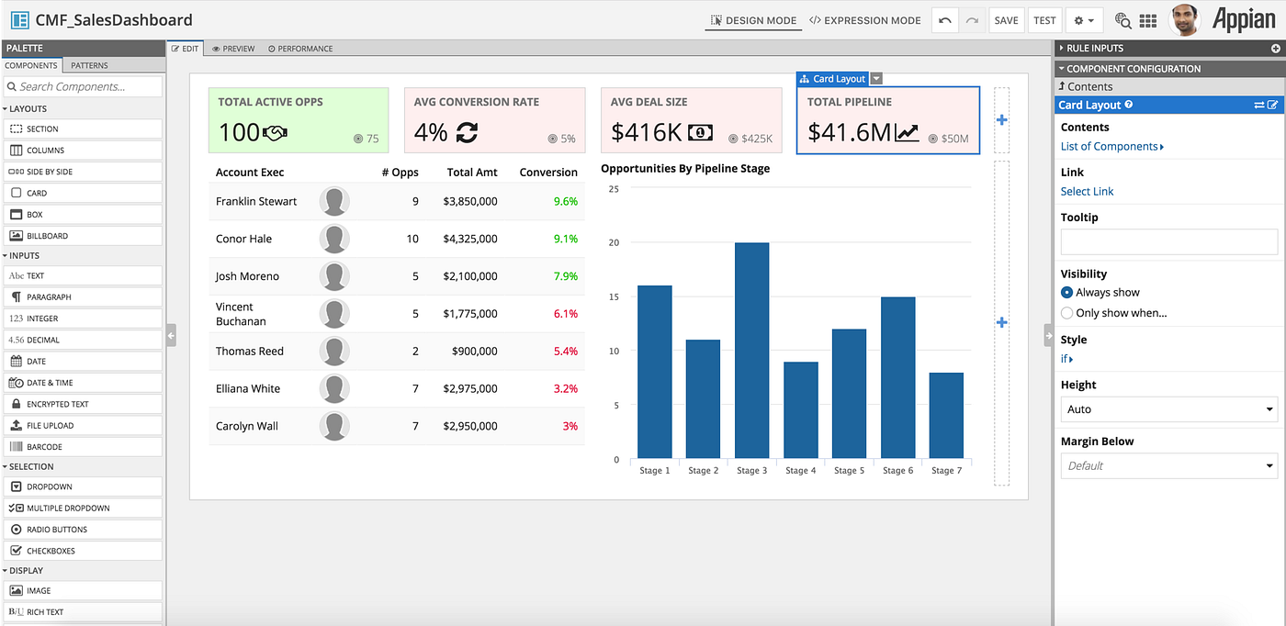
Task: Add CHECKBOXES component from palette
Action: point(83,551)
